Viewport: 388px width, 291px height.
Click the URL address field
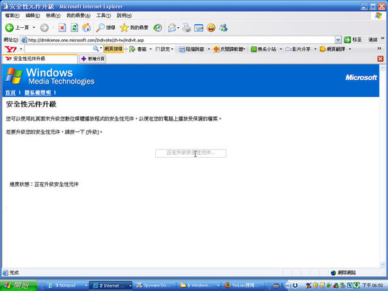(x=178, y=40)
